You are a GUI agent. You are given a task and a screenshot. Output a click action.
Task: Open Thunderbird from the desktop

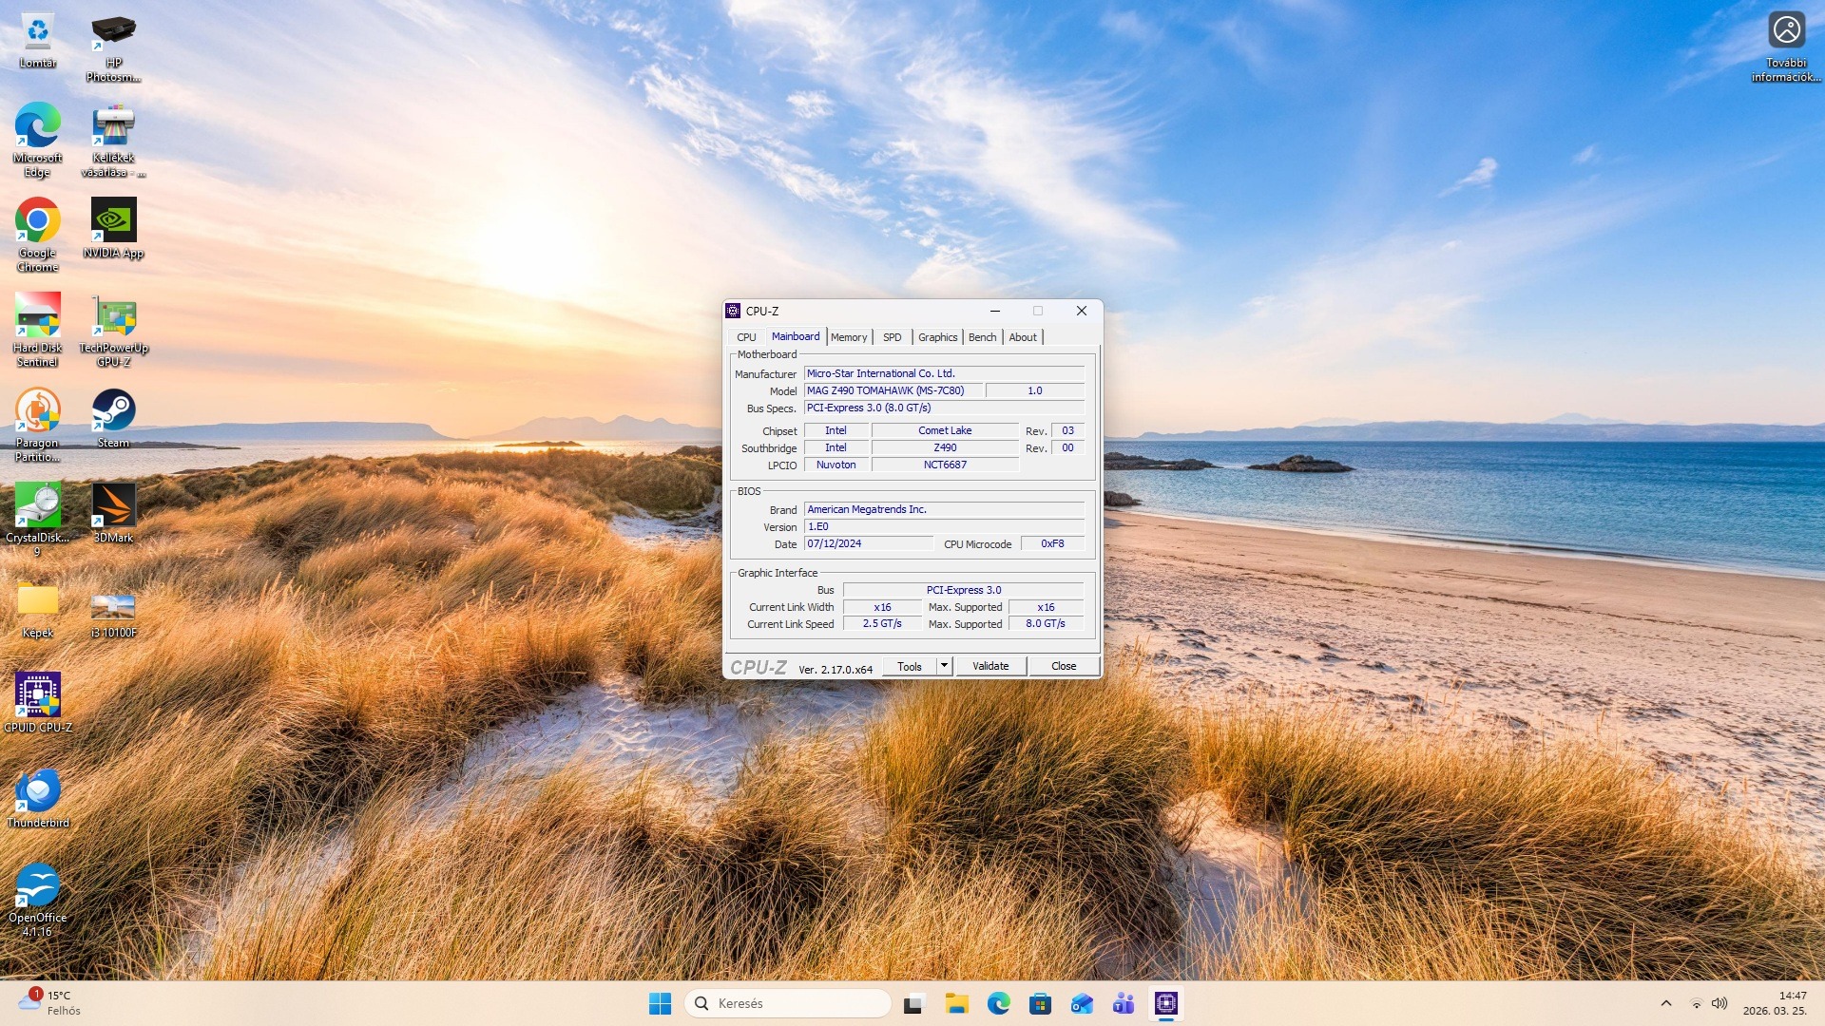tap(37, 791)
